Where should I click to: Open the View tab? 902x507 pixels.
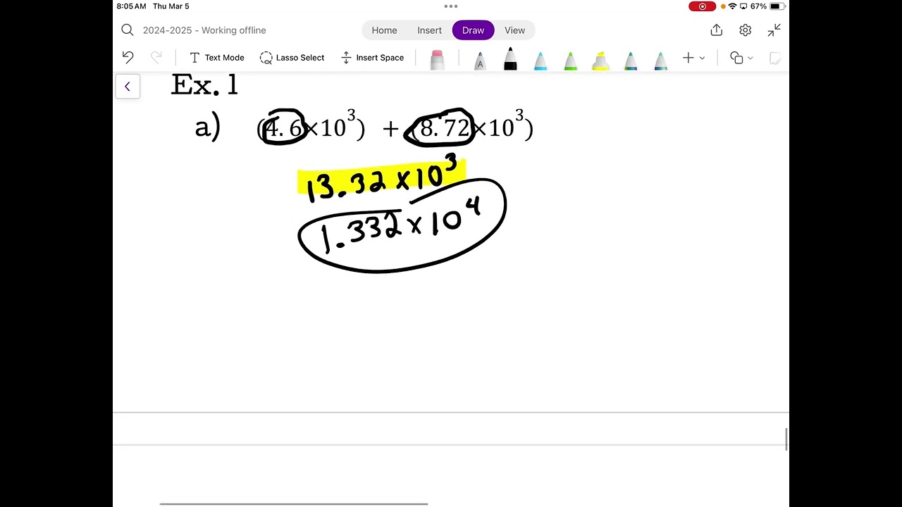[514, 30]
